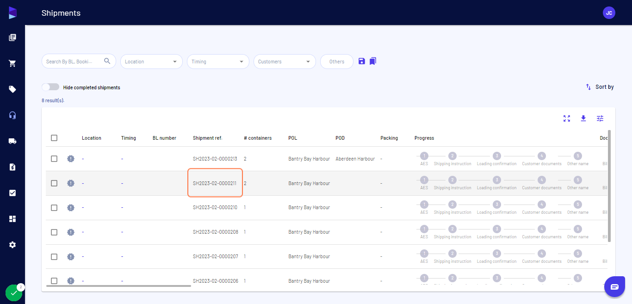The image size is (632, 304).
Task: Open the JC user avatar menu
Action: (609, 13)
